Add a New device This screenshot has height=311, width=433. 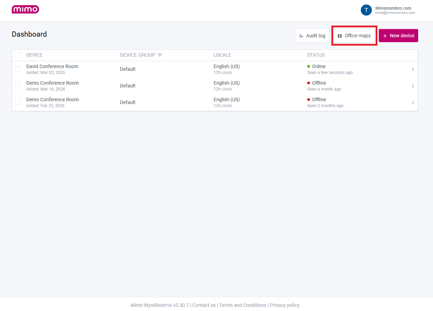[x=398, y=36]
